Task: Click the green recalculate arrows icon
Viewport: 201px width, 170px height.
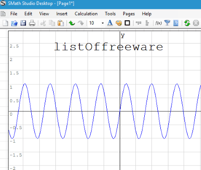Action: [187, 23]
